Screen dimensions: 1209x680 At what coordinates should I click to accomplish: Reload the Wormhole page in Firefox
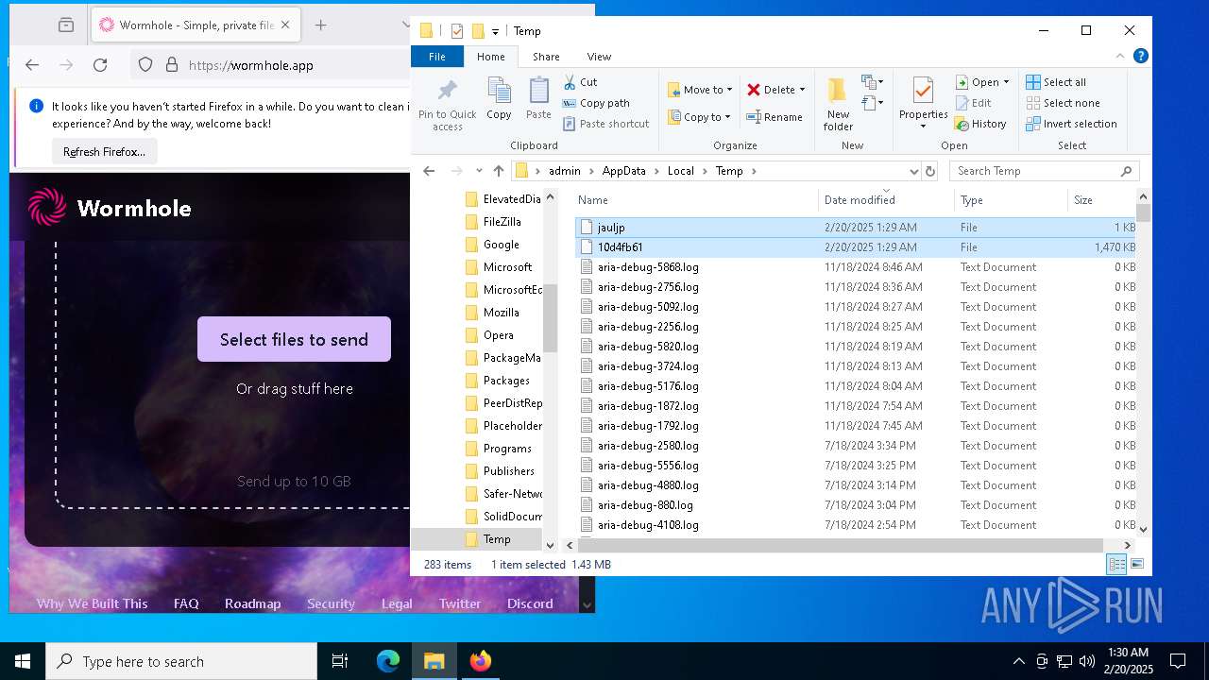tap(100, 65)
